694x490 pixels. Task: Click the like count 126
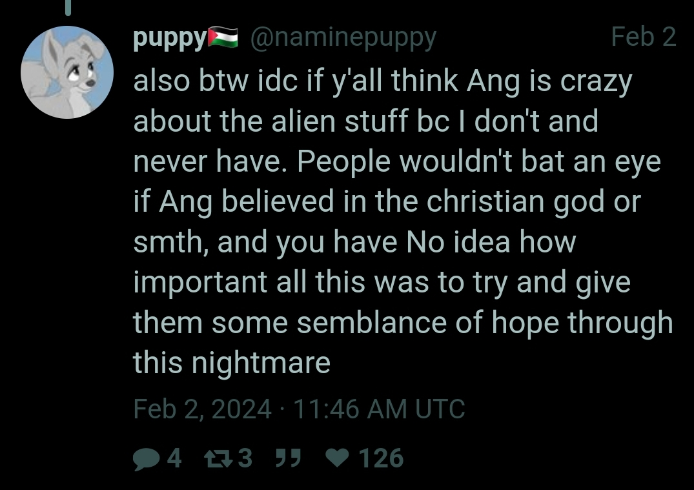point(381,458)
